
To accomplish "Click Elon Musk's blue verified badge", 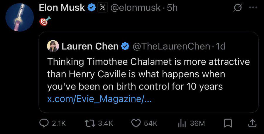I will tap(92, 8).
